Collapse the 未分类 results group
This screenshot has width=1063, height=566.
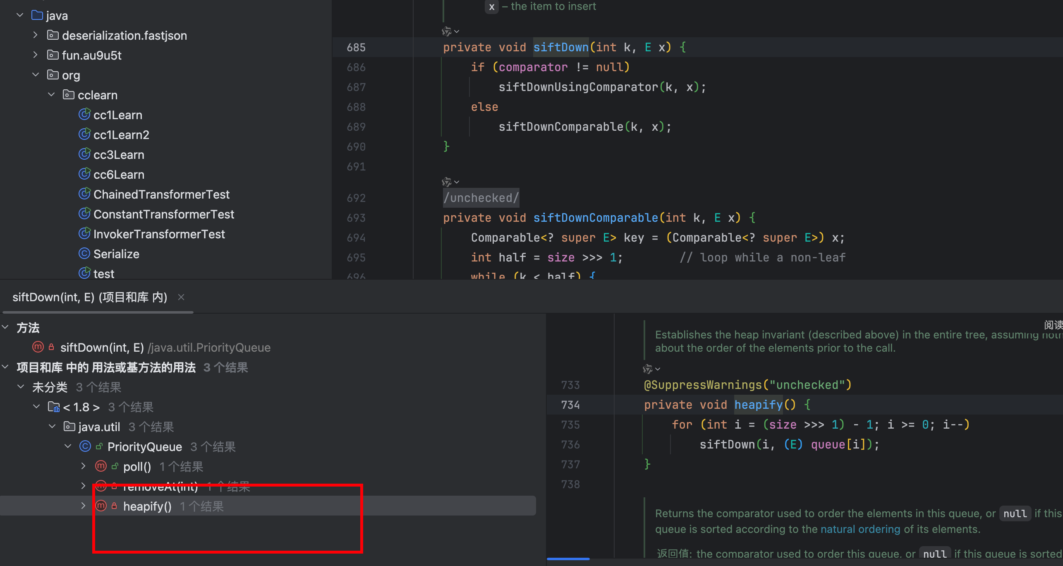[x=21, y=386]
